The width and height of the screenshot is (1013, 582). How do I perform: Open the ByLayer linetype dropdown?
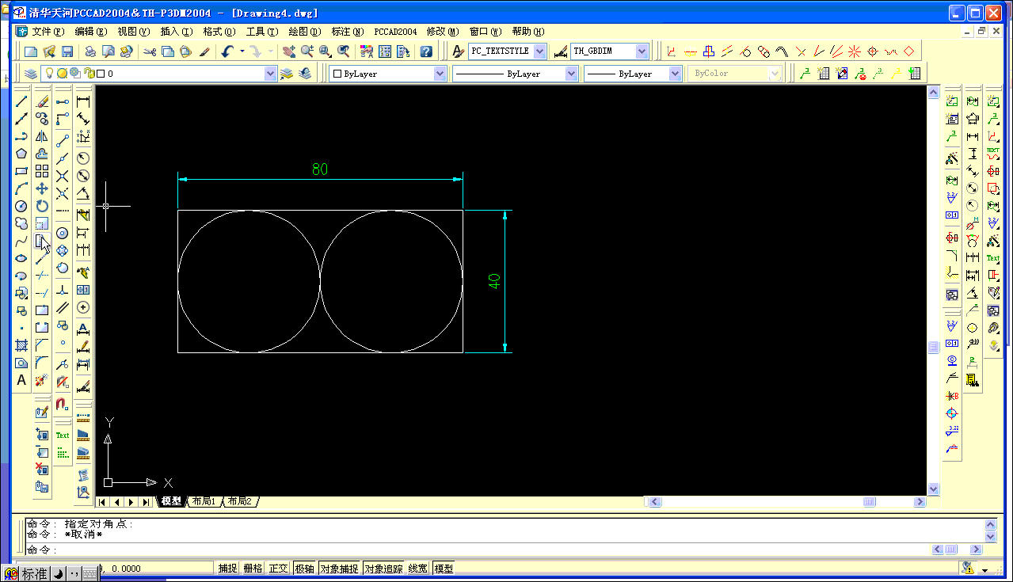[x=572, y=73]
